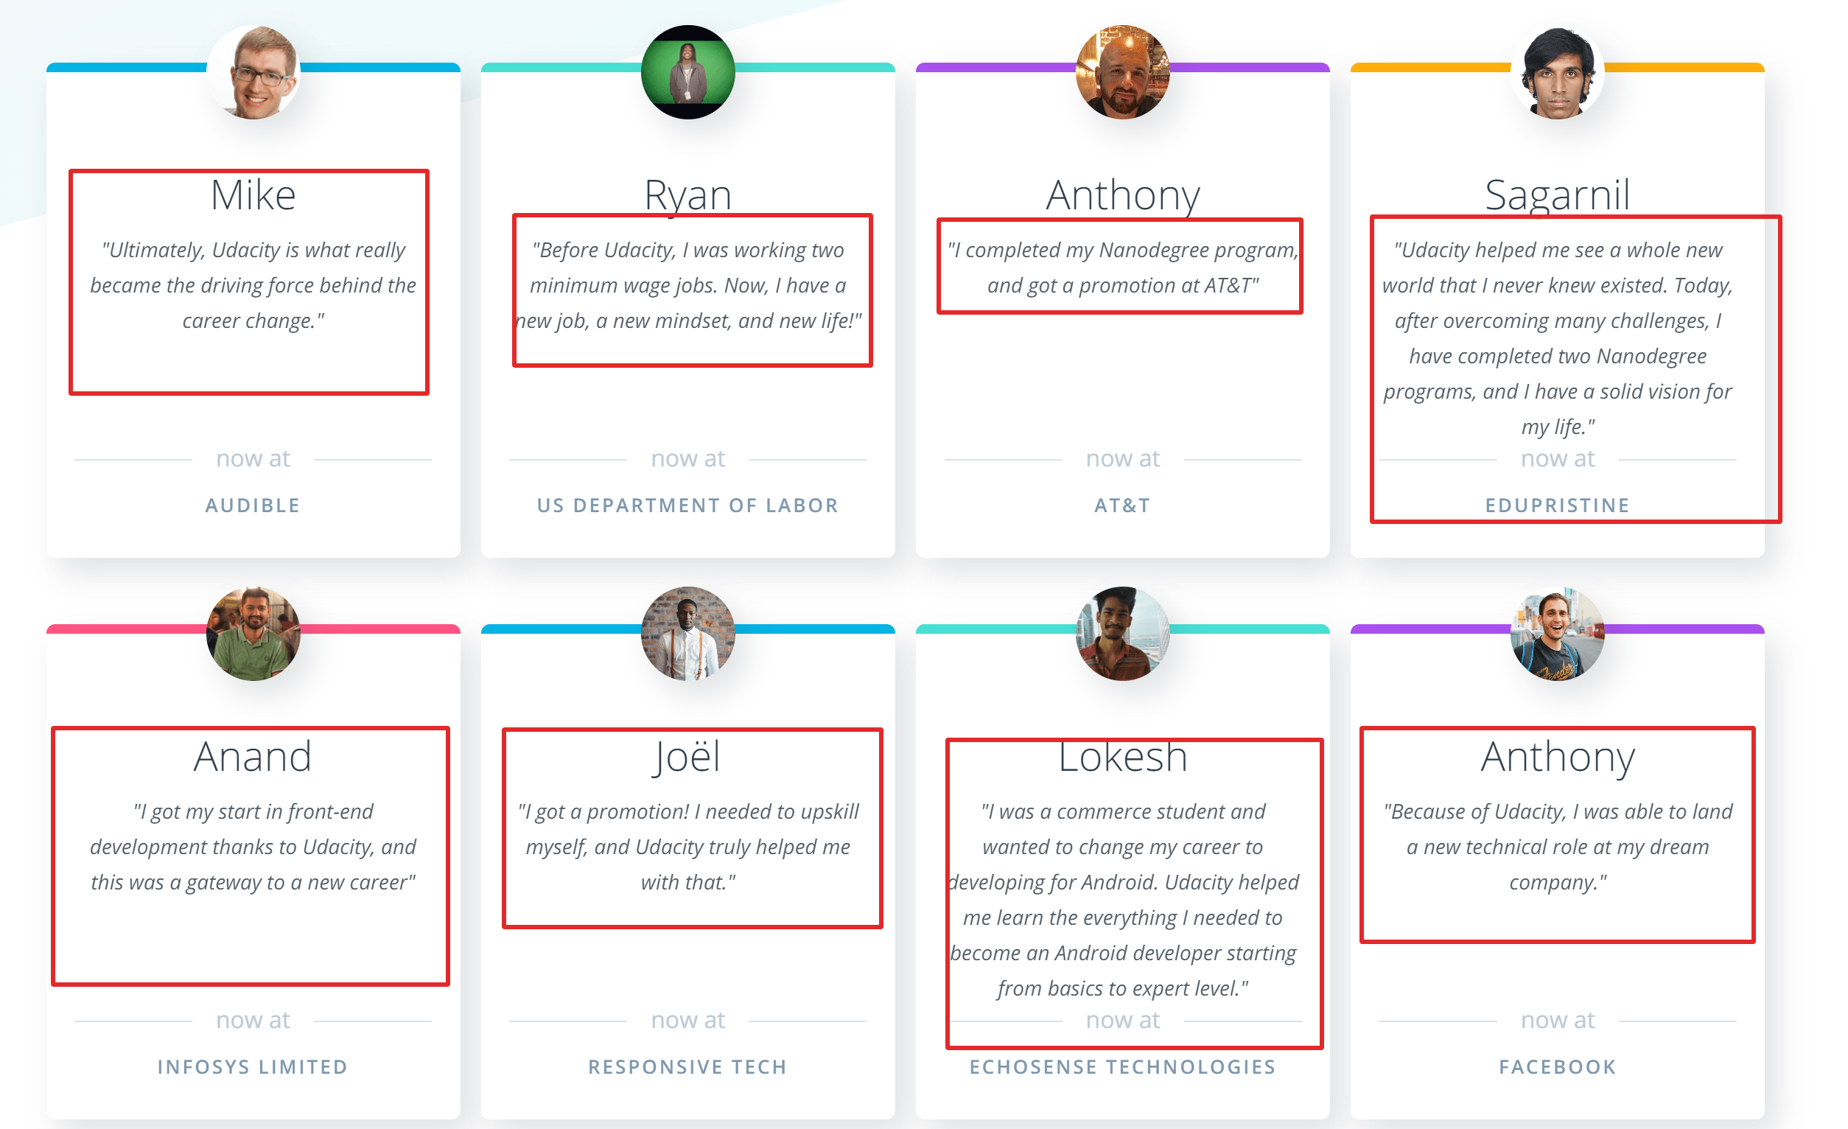Screen dimensions: 1848x1129
Task: Select US DEPARTMENT OF LABOR label
Action: click(687, 506)
